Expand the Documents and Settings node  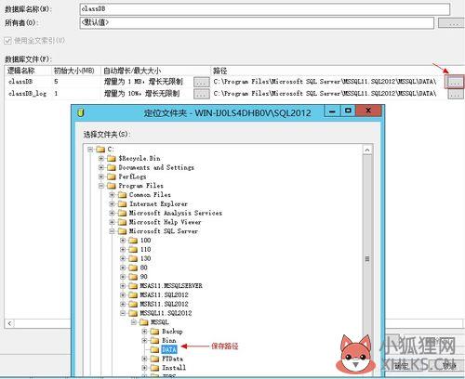(x=101, y=167)
